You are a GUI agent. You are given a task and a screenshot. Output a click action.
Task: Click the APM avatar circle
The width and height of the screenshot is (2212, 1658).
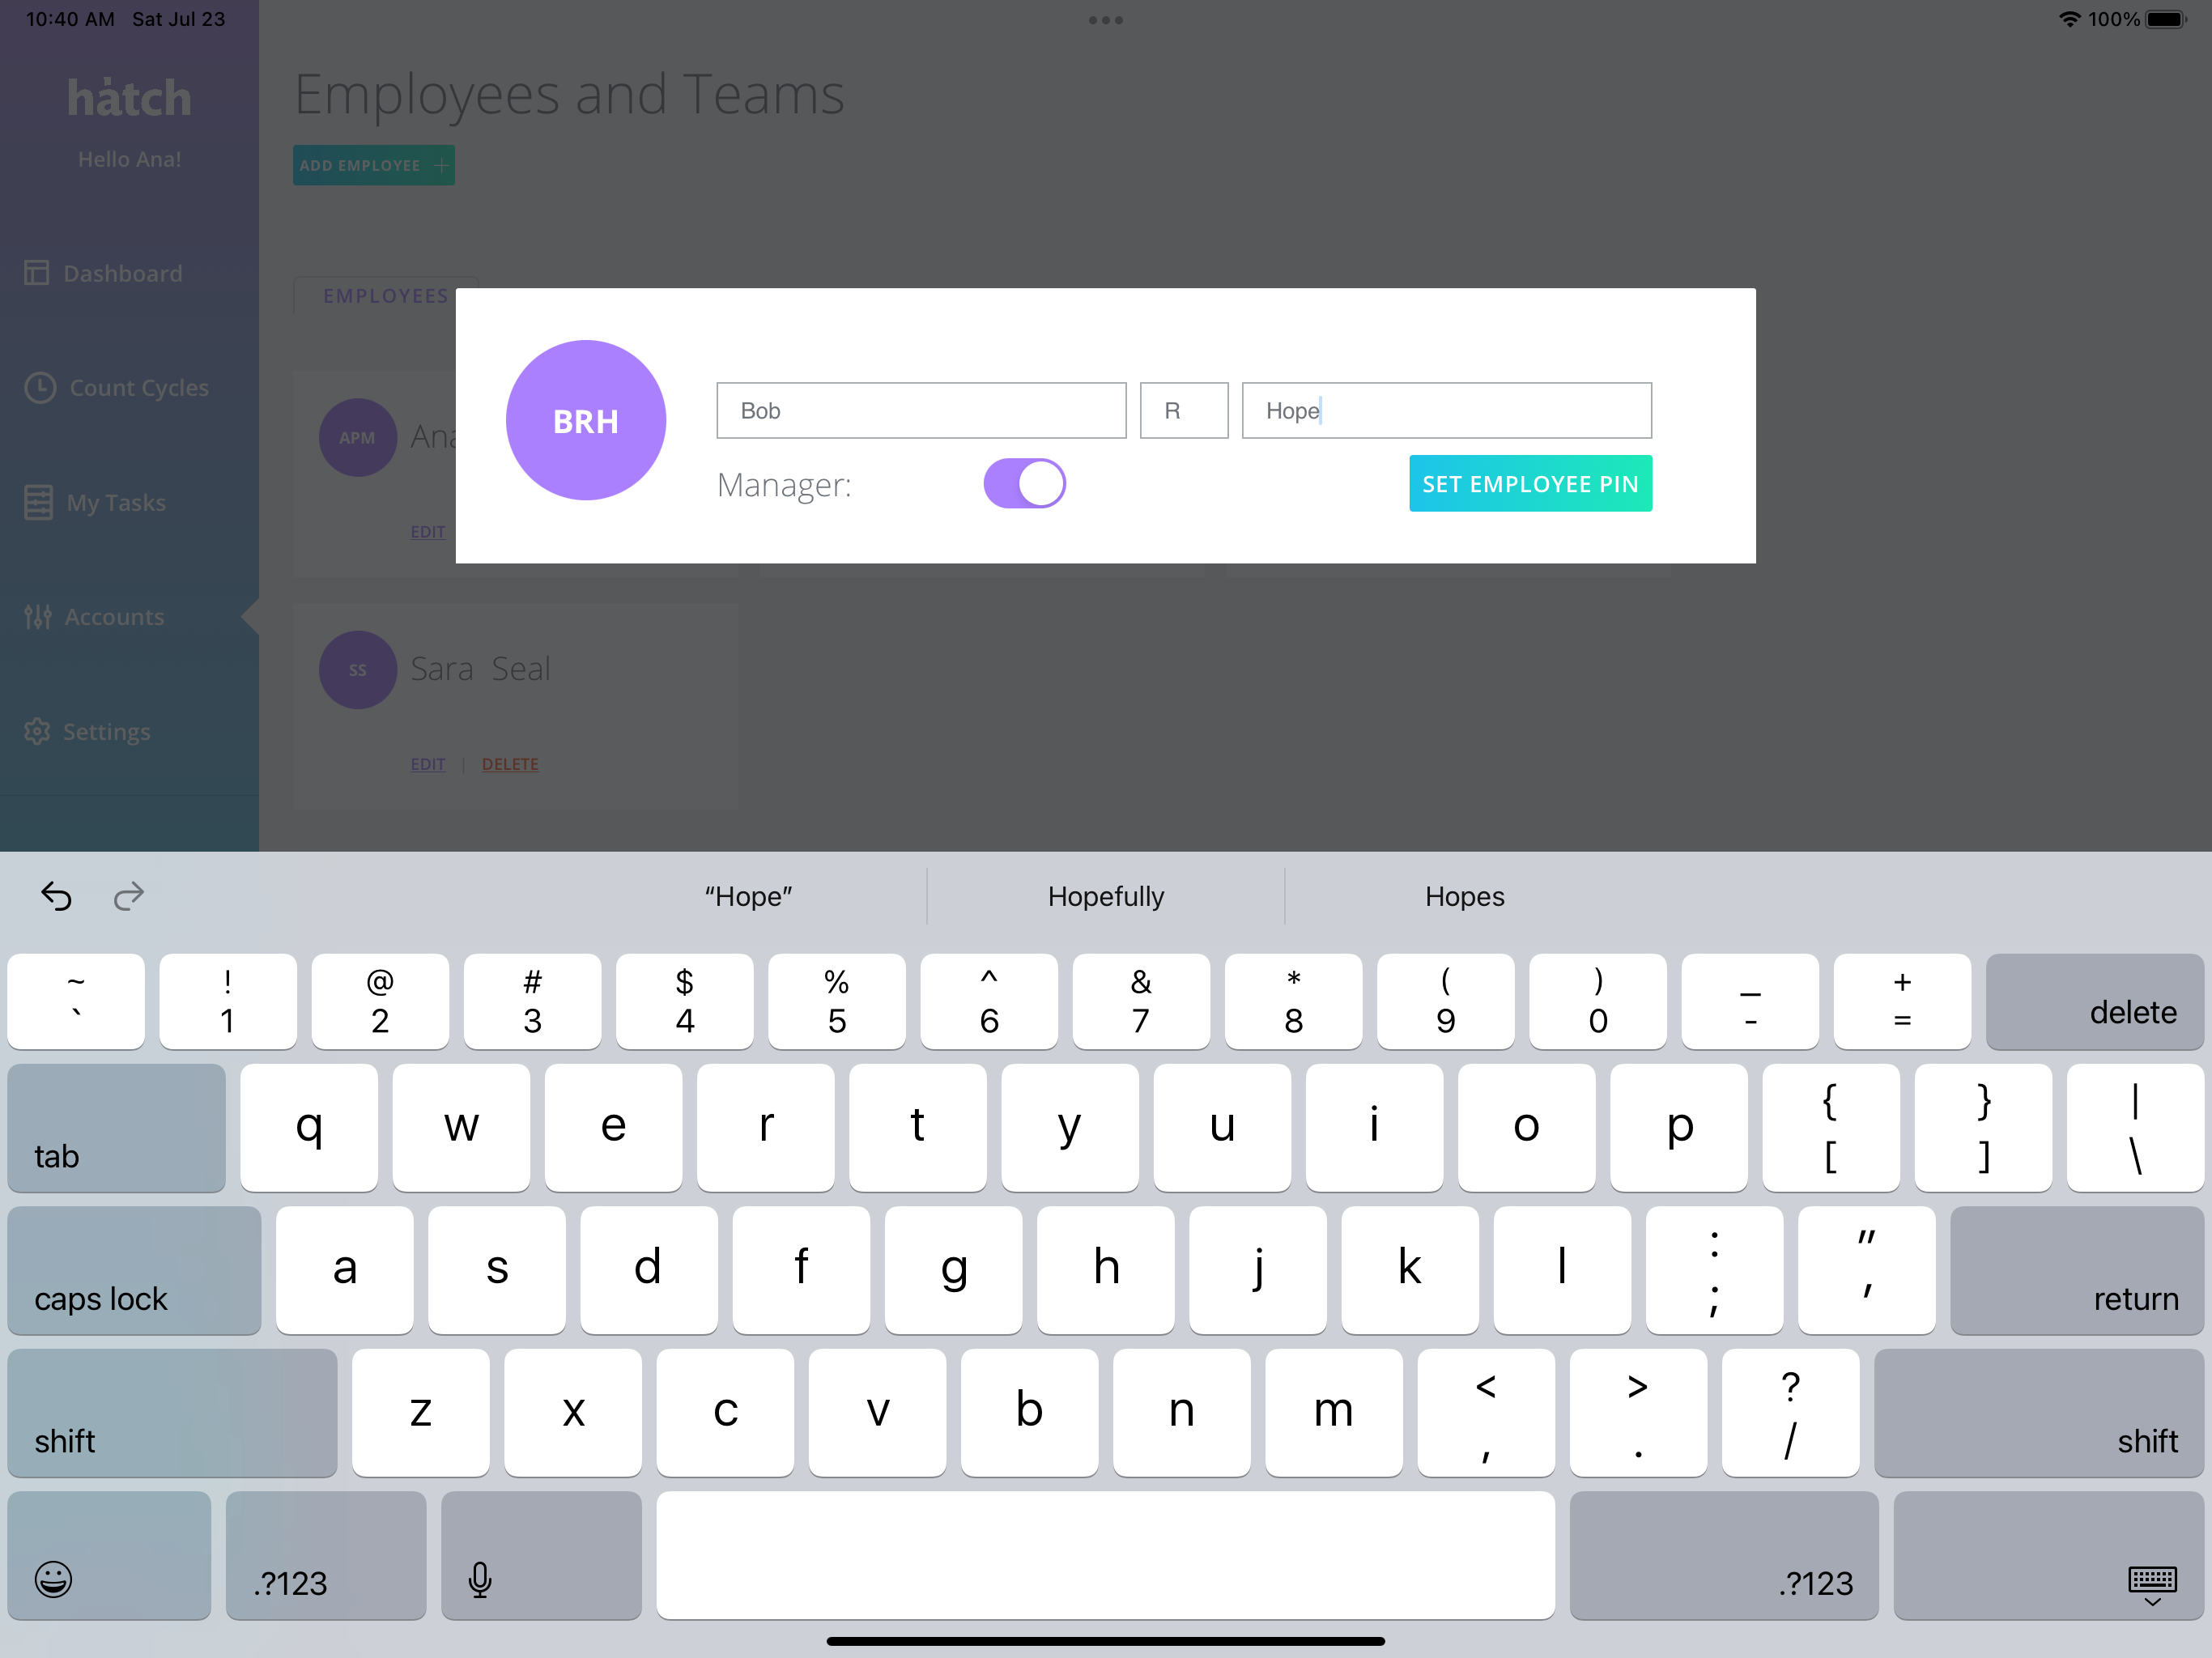coord(358,438)
